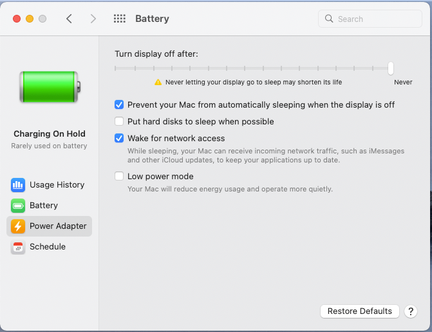Disable prevent Mac from automatically sleeping

[119, 104]
